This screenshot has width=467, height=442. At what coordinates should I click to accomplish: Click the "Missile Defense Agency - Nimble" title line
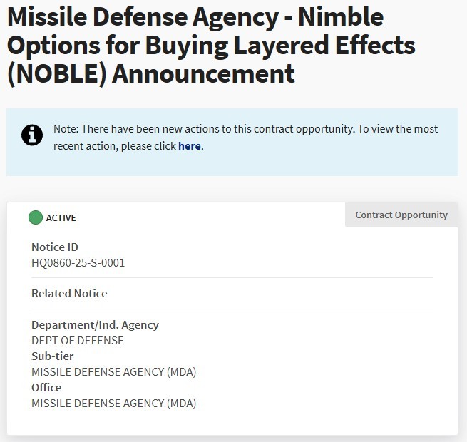195,16
